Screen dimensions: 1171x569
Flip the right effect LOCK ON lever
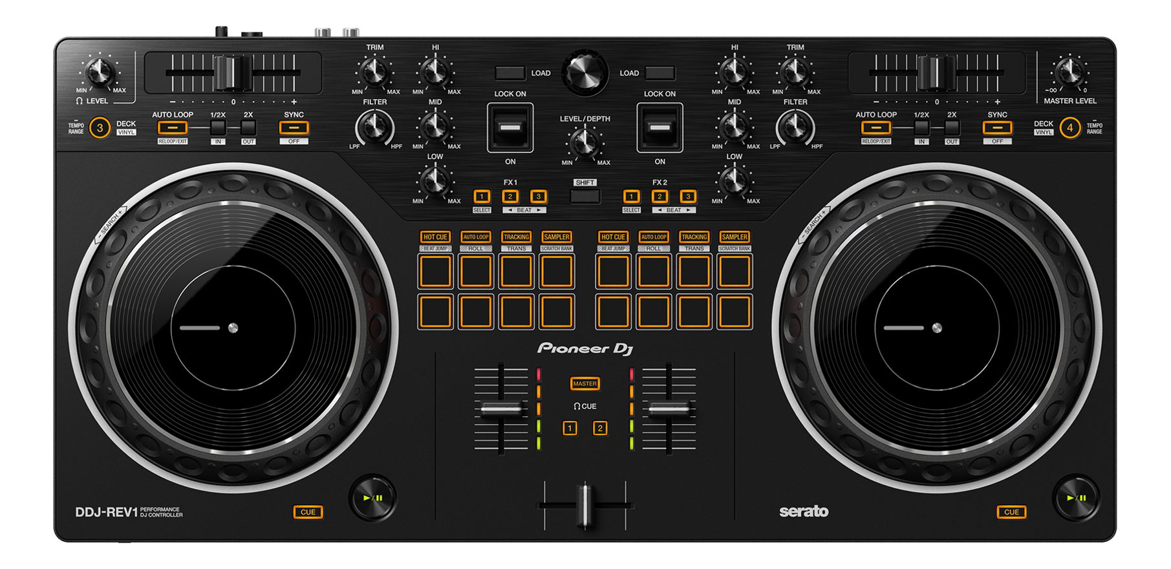660,127
